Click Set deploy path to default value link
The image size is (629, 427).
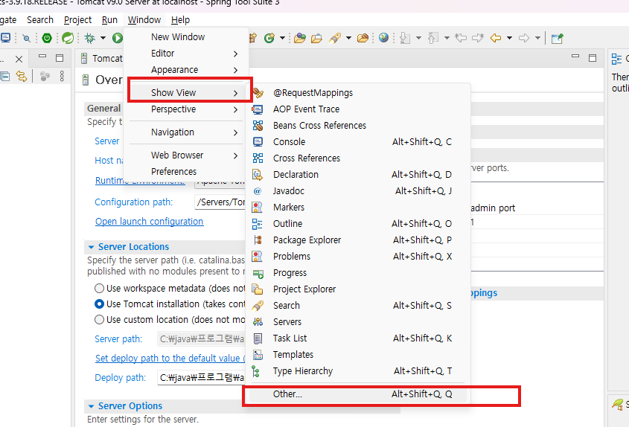(170, 358)
